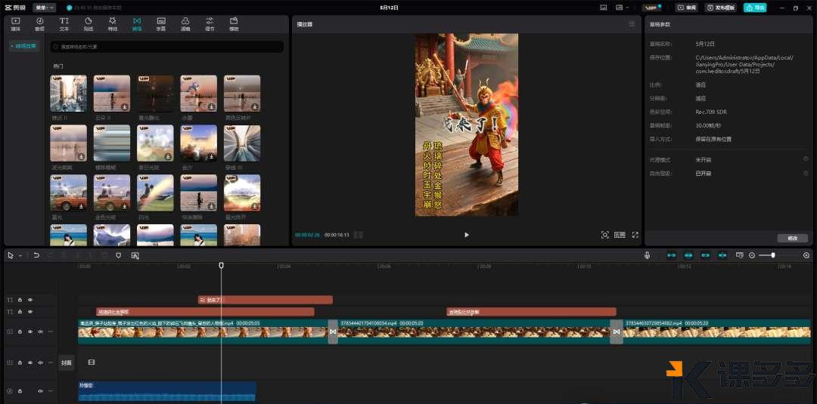Zoom in the timeline with plus icon
817x404 pixels.
click(x=806, y=255)
